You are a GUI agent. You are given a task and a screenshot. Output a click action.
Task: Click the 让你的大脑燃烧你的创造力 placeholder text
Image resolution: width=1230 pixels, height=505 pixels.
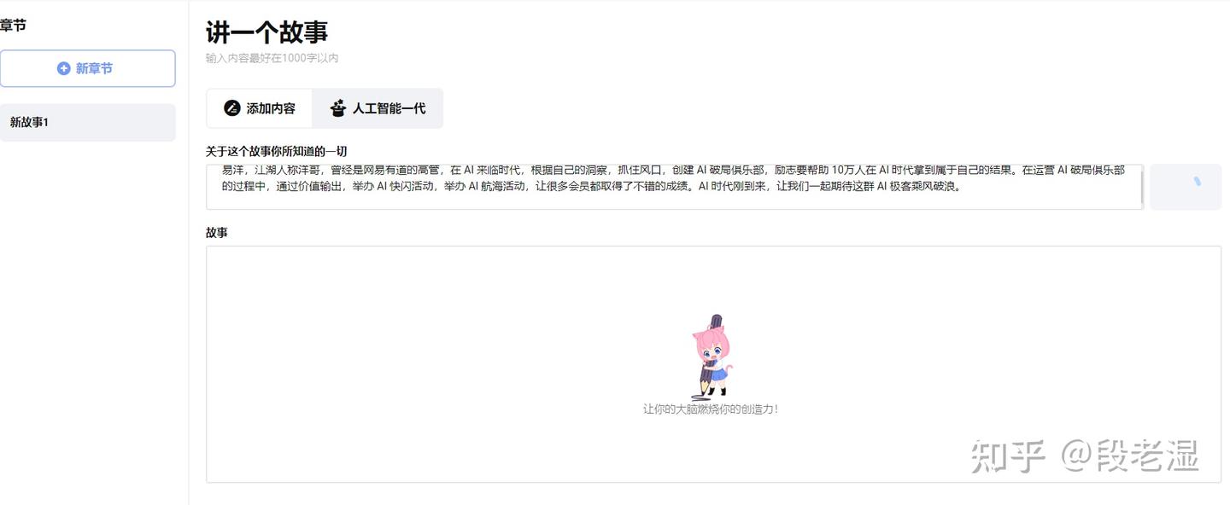tap(711, 409)
